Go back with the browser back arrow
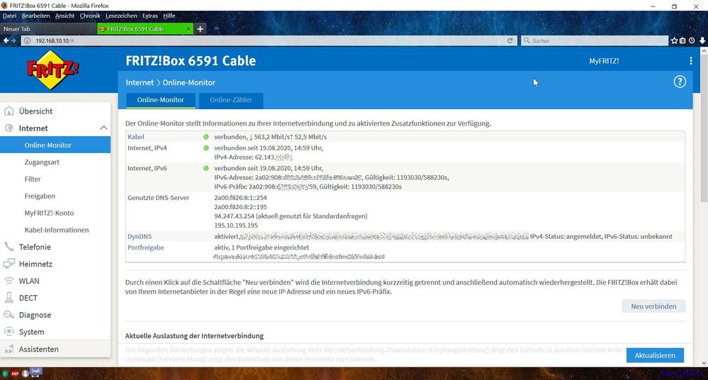 [x=6, y=40]
